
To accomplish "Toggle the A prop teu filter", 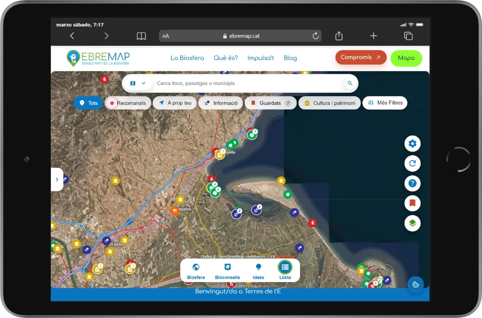I will [x=175, y=103].
